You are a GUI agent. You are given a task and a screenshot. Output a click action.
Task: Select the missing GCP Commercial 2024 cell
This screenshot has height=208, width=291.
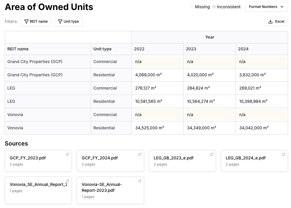coord(262,62)
